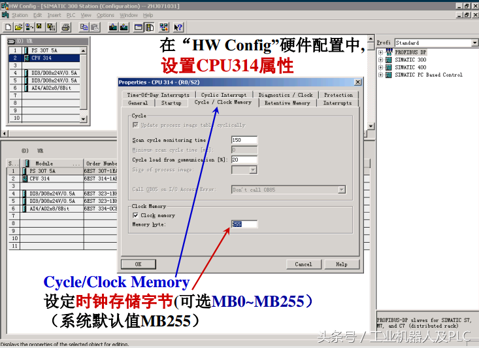Click the rack list scroll-down arrow
479x348 pixels.
click(84, 119)
